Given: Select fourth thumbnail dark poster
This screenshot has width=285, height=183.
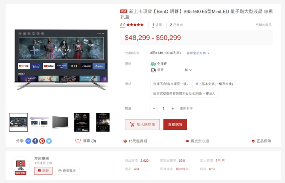Looking at the screenshot, I should tap(82, 122).
